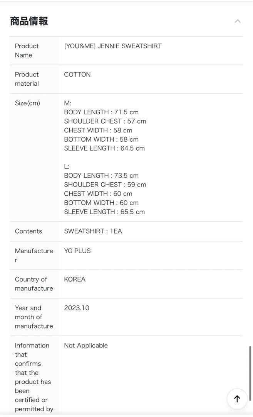Select the product name JENNIE SWEATSHIRT text
This screenshot has height=417, width=253.
(x=113, y=46)
